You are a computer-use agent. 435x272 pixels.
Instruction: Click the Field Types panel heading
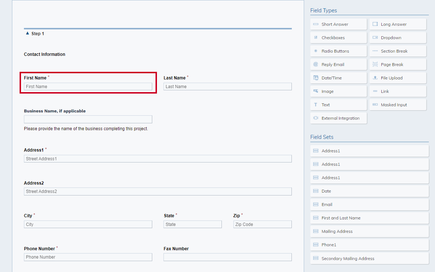point(324,11)
